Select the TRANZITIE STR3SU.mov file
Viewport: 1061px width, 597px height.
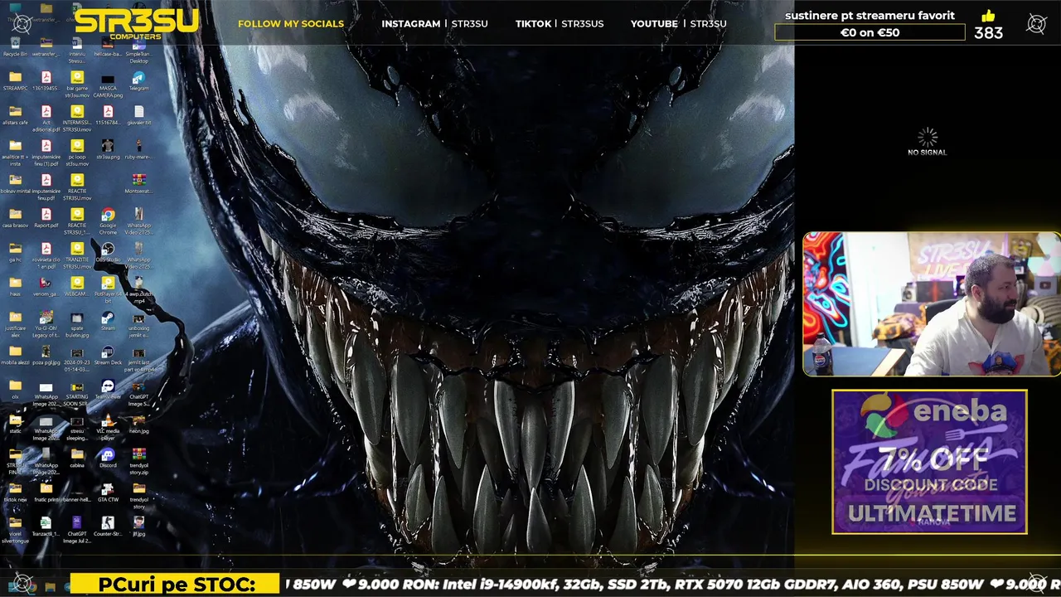77,255
